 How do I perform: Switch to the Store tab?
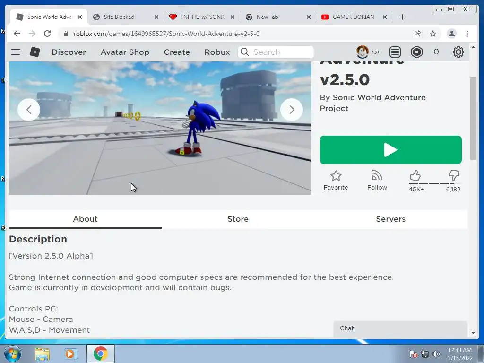coord(238,219)
